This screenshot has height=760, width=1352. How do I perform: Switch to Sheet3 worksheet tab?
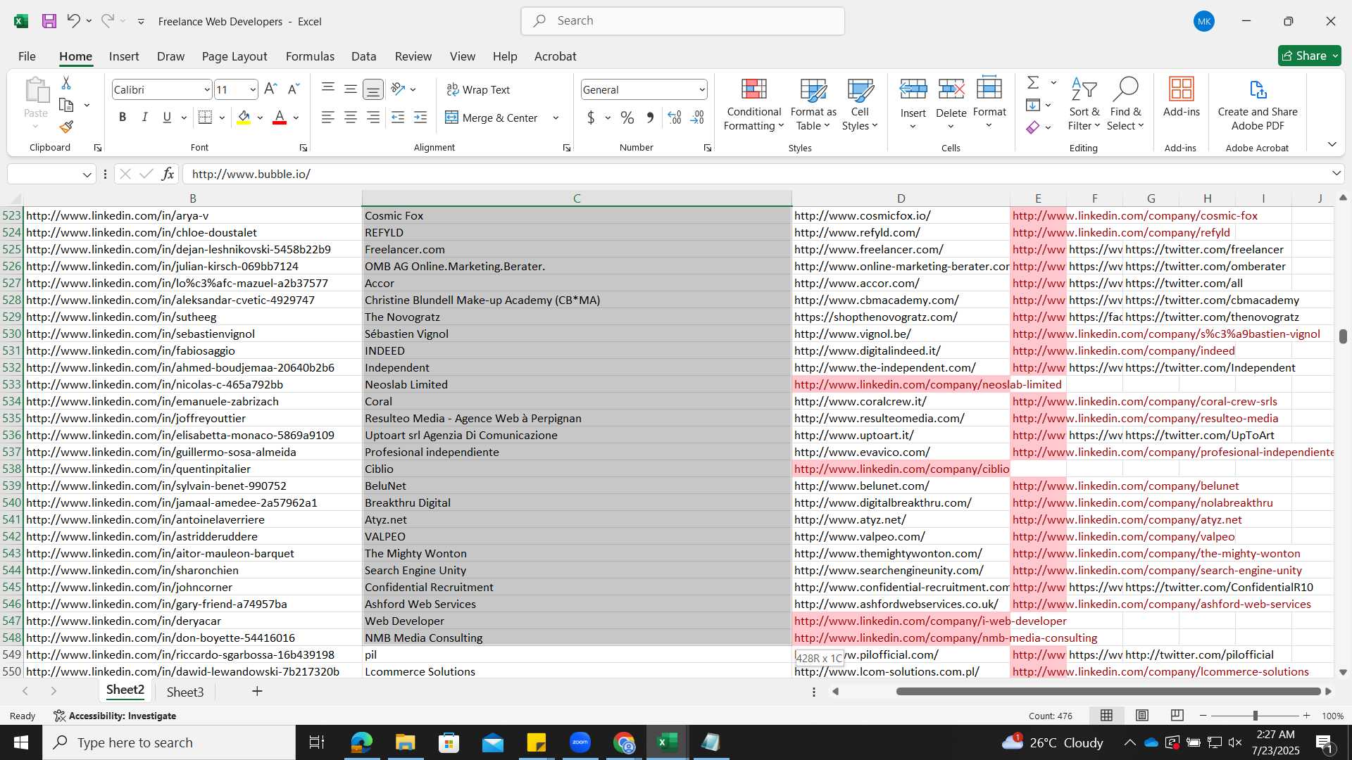[x=185, y=692]
